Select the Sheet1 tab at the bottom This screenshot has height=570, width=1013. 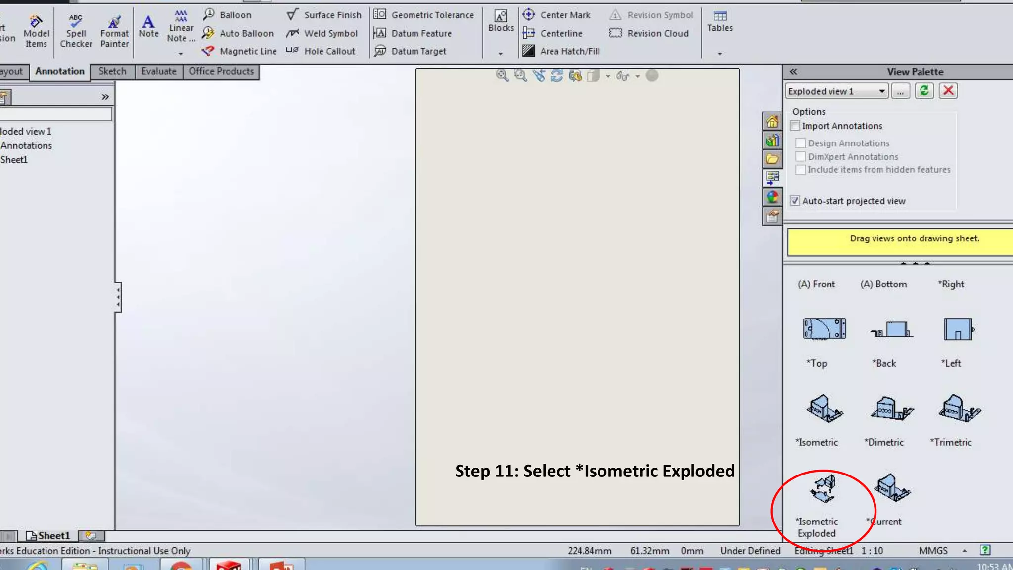48,536
